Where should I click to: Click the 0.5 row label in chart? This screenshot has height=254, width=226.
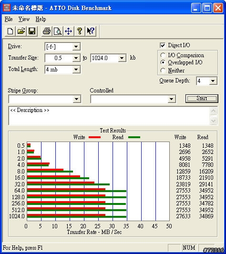point(21,146)
